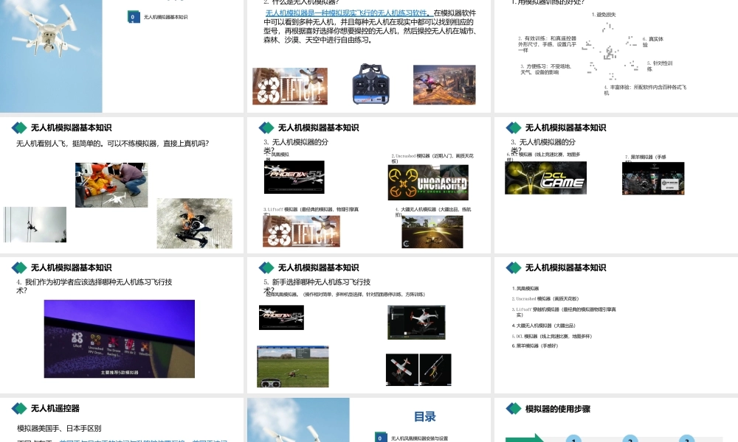Select the slide 5. 新手选择哪种无人机练习飞行技术
Image resolution: width=738 pixels, height=442 pixels.
368,325
